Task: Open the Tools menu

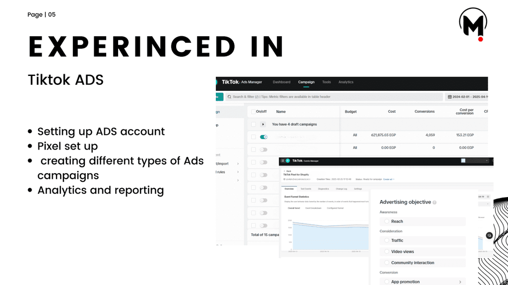Action: click(x=326, y=82)
